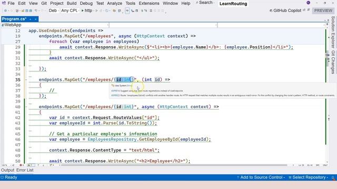This screenshot has height=189, width=337.
Task: Click the Visual Studio logo icon
Action: [x=4, y=3]
